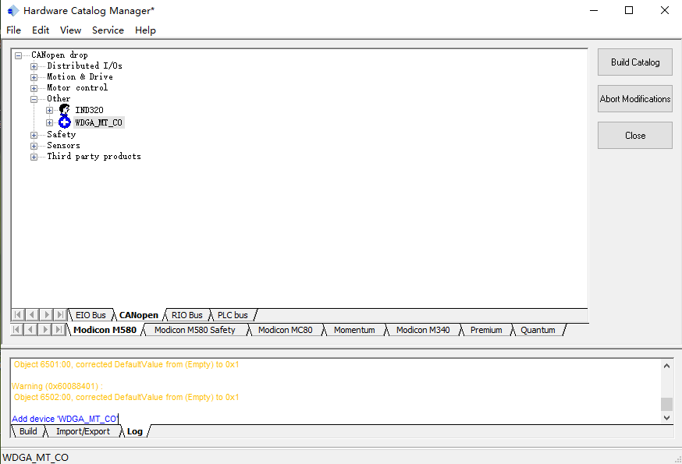Select the Log output tab
Screen dimensions: 682x464
pos(135,431)
